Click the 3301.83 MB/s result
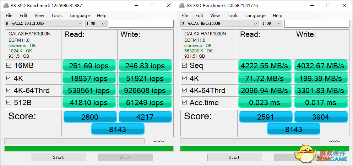The width and height of the screenshot is (353, 166). click(321, 90)
